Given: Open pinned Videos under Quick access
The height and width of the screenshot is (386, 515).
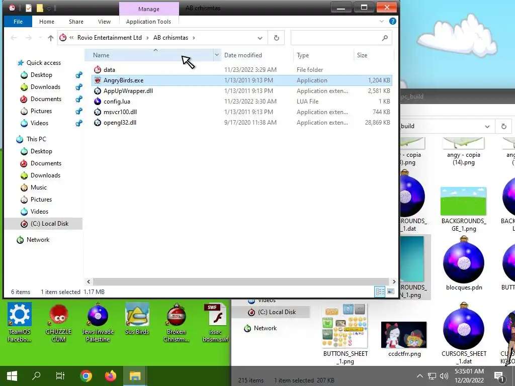Looking at the screenshot, I should (39, 123).
